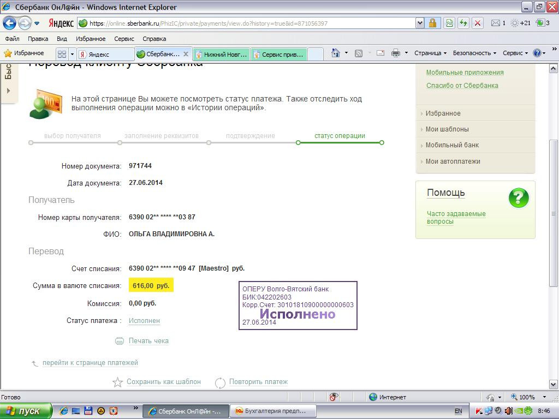The width and height of the screenshot is (559, 419).
Task: Open the Спасибо от Сбербанка link
Action: coord(462,86)
